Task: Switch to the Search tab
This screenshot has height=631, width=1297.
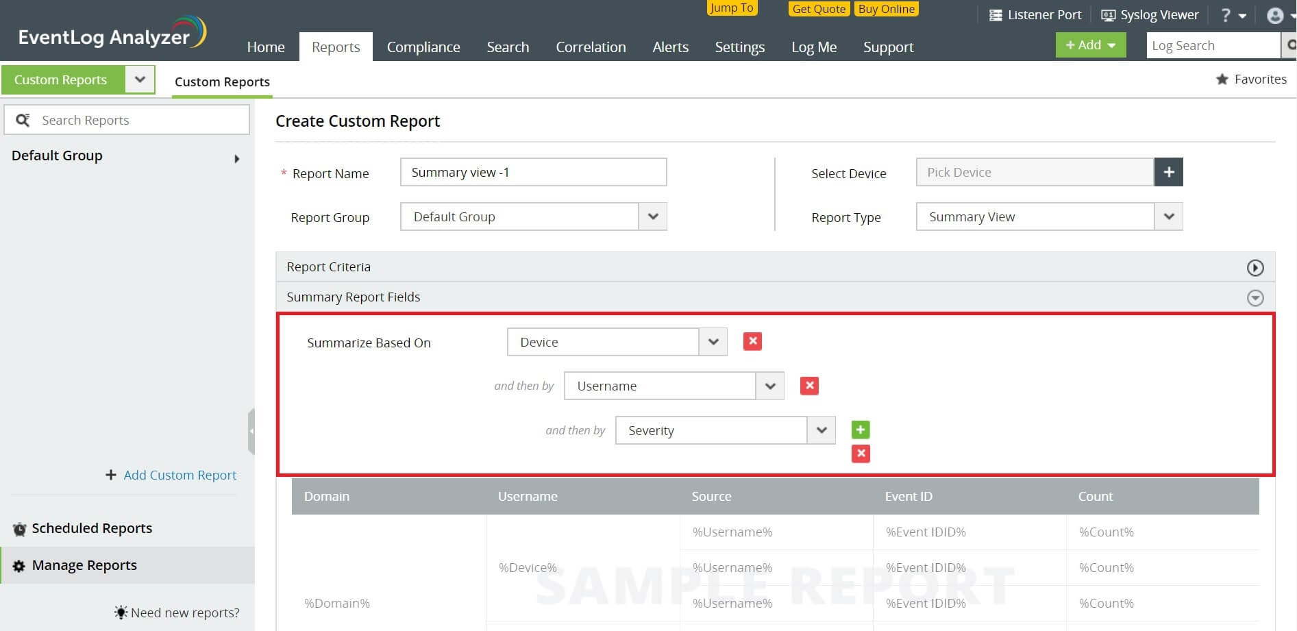Action: point(508,47)
